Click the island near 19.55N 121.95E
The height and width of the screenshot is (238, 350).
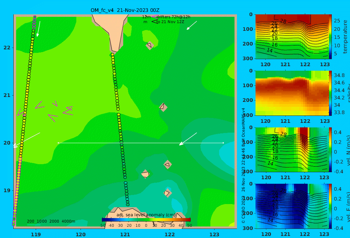tap(168, 165)
